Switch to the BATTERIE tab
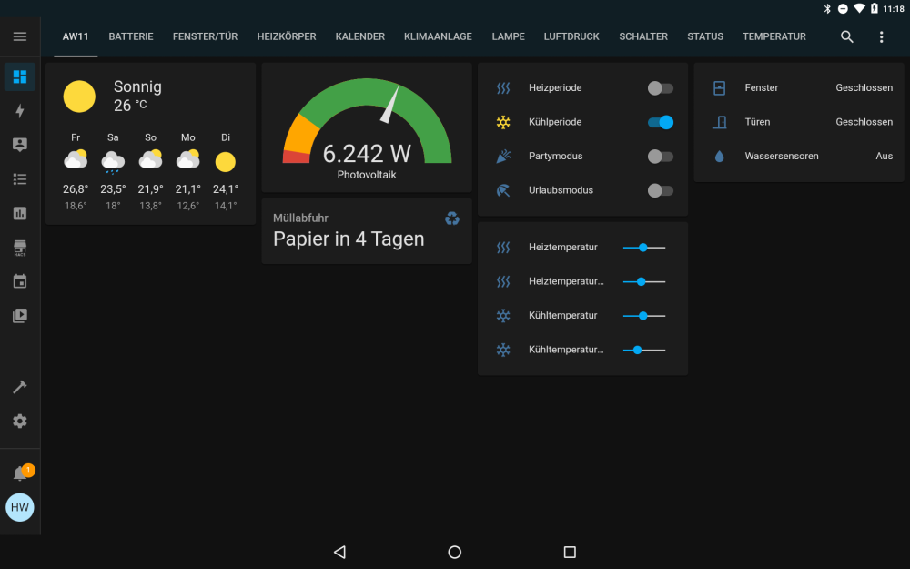 [x=131, y=36]
